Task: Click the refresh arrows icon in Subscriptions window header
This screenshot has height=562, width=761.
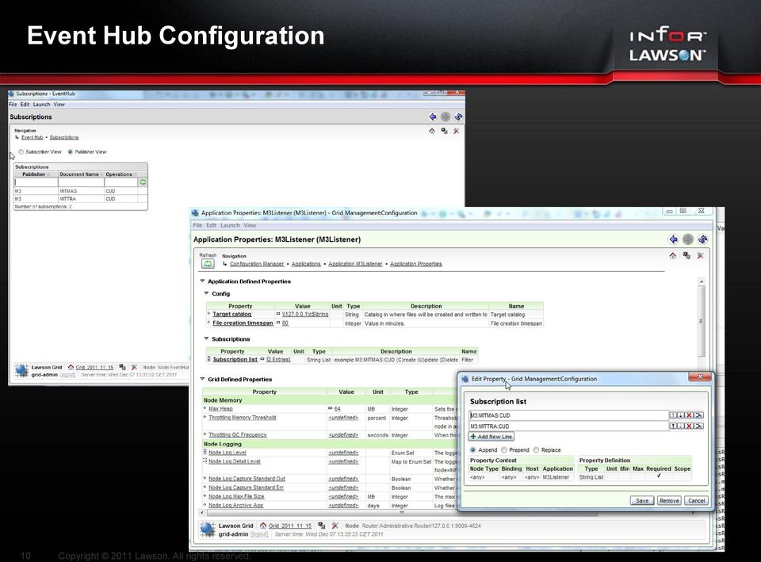Action: (458, 117)
